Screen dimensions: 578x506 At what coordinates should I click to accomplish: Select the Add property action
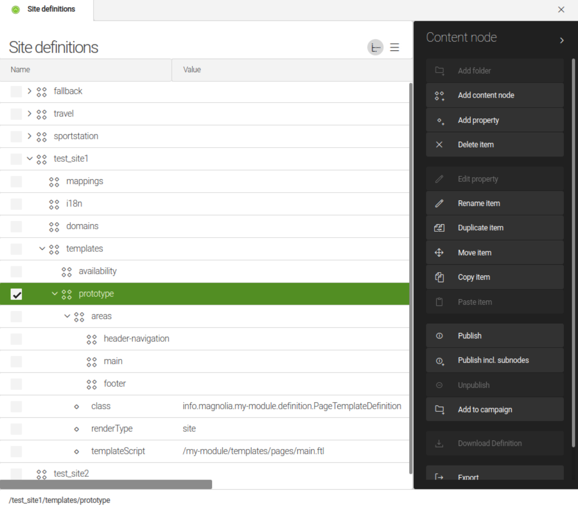(x=478, y=120)
